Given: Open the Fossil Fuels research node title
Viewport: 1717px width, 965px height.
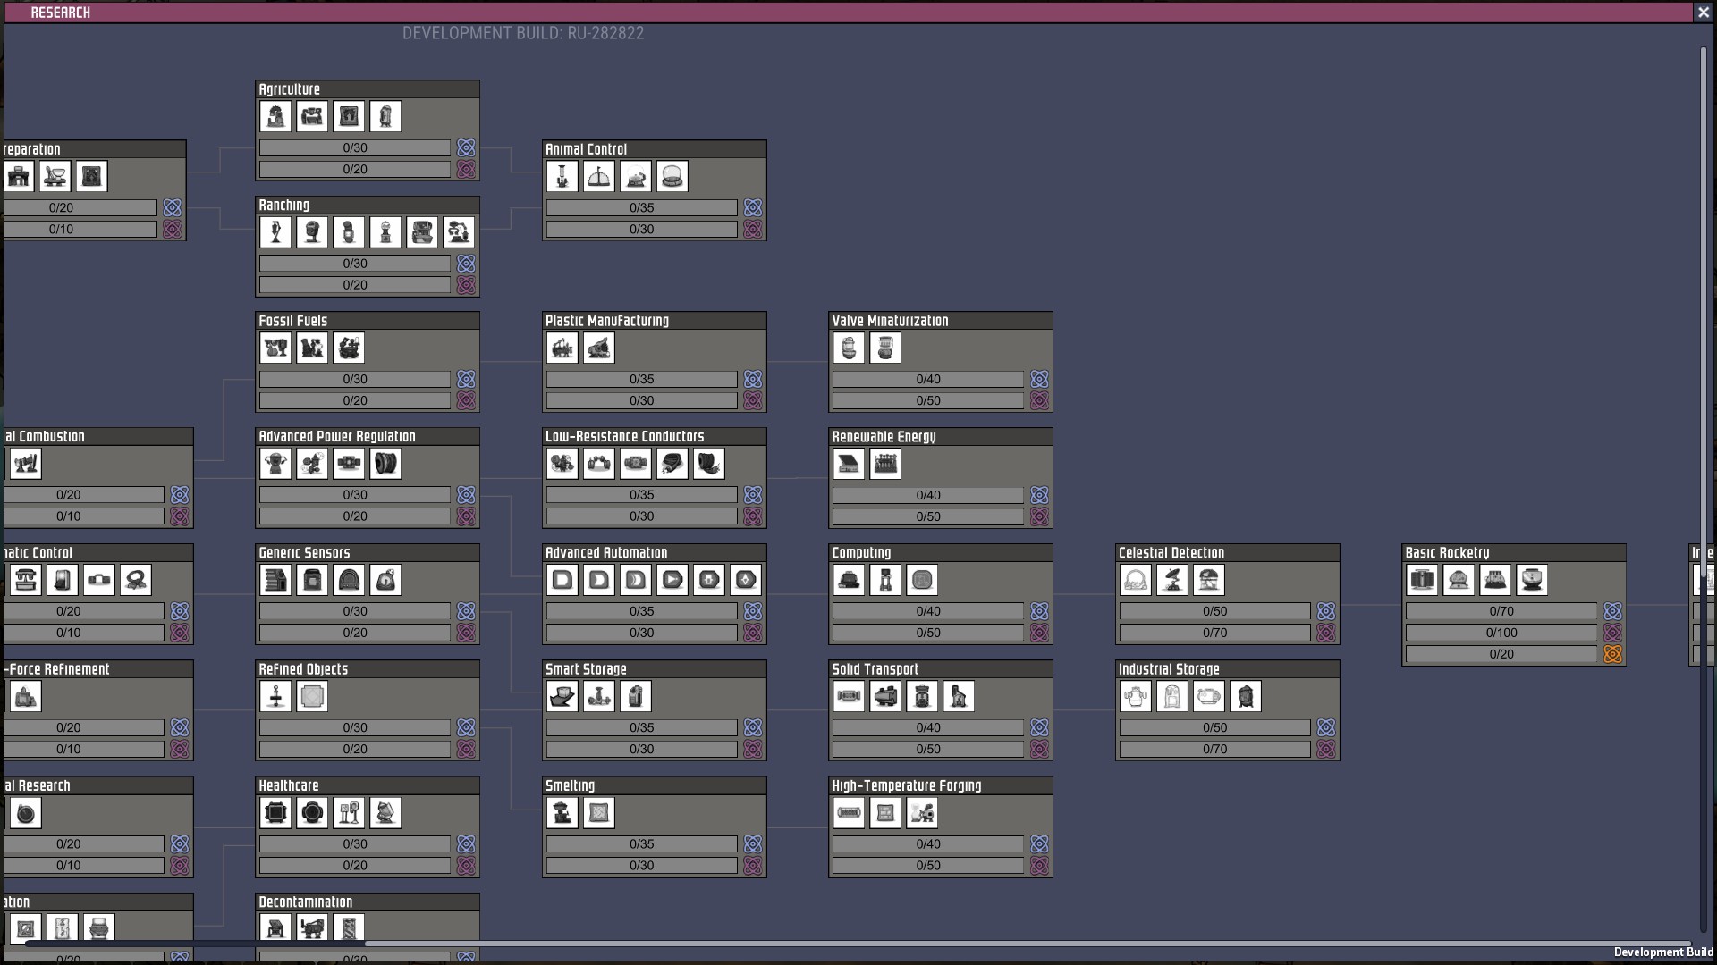Looking at the screenshot, I should (293, 321).
